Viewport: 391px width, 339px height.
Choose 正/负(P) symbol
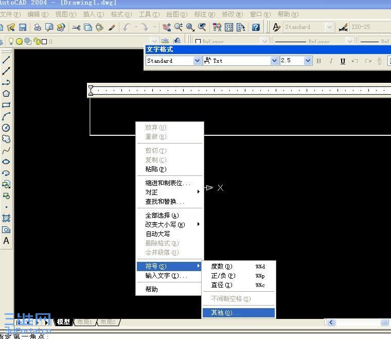239,276
